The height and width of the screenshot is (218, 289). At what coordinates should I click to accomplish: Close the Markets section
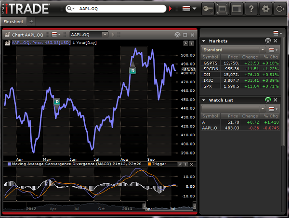pos(276,41)
